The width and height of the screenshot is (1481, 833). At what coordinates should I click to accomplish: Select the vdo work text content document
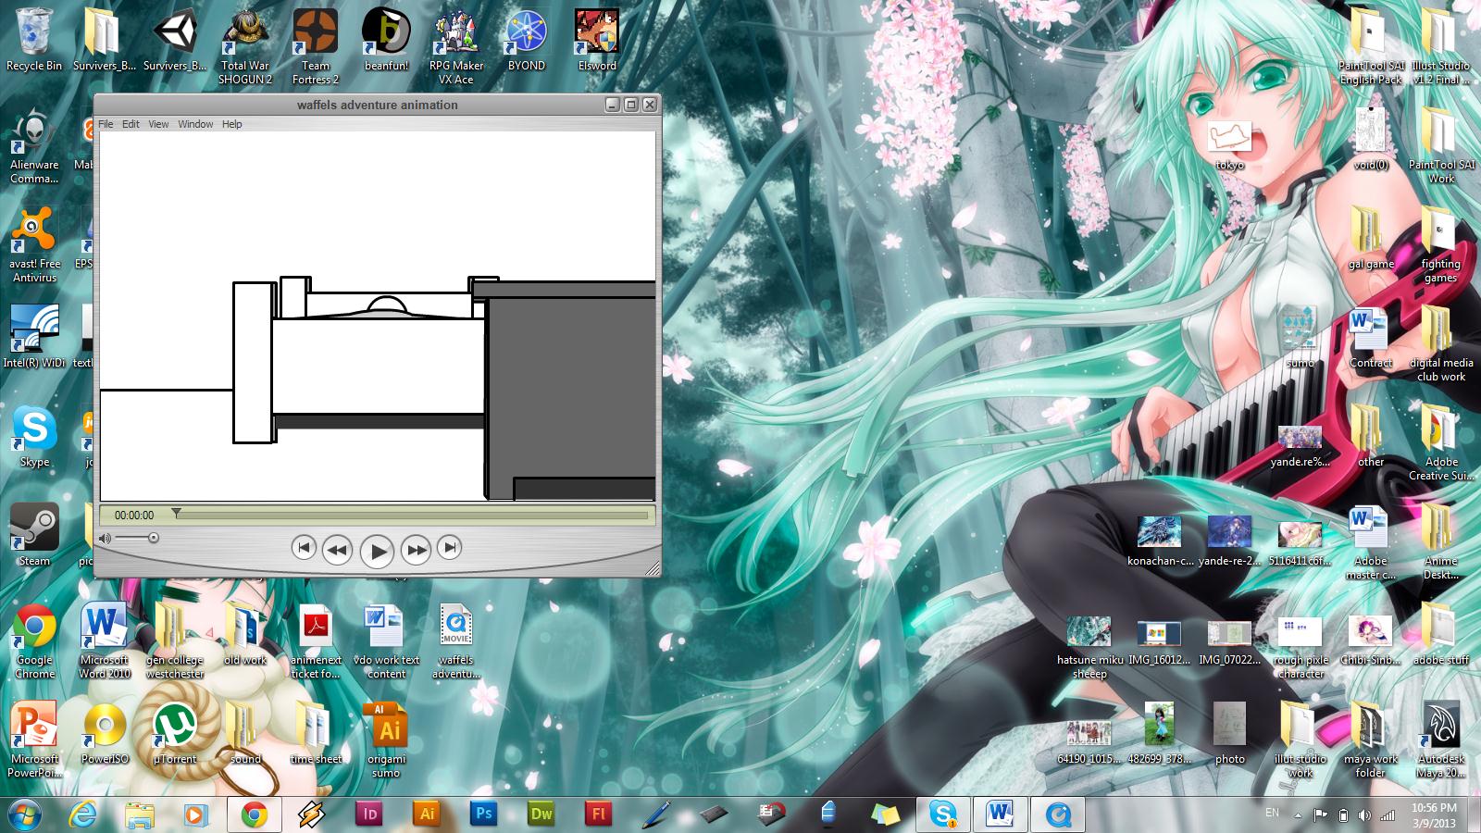386,640
